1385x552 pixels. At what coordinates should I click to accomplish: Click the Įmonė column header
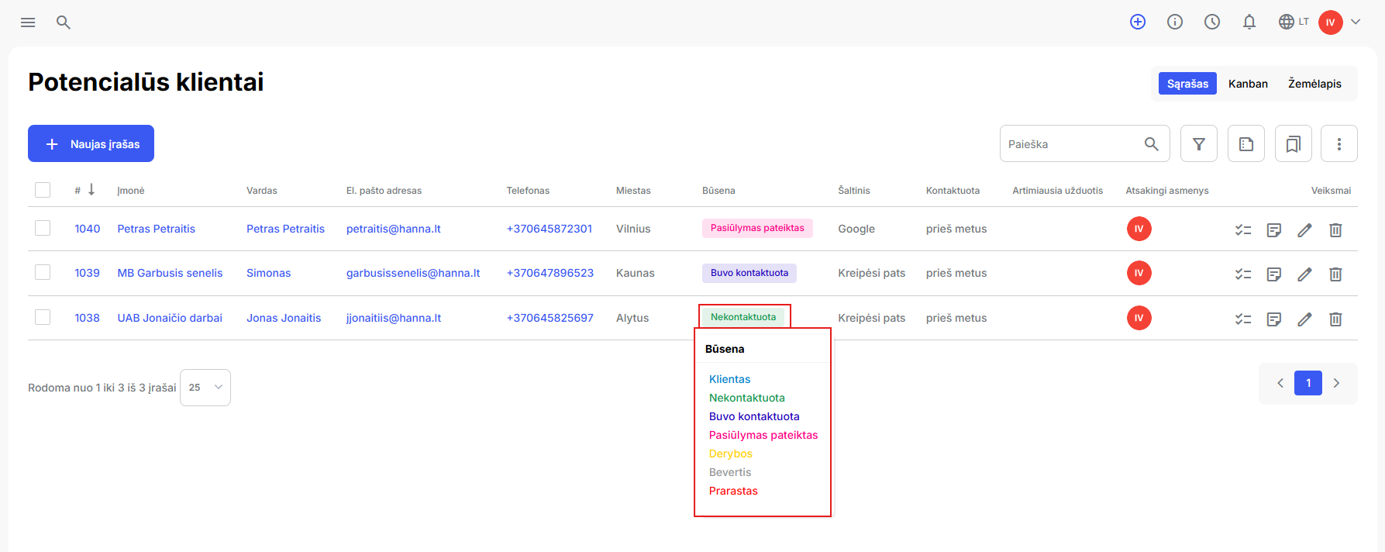tap(131, 191)
